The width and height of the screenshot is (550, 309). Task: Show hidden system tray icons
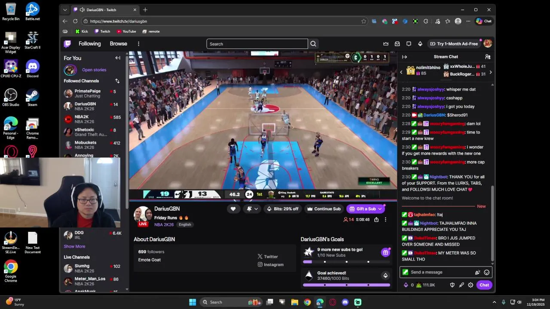(x=494, y=302)
